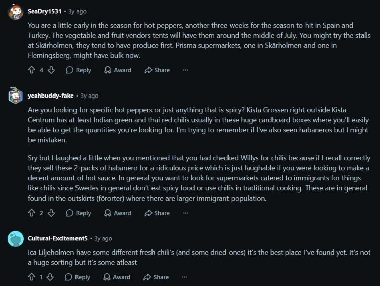Screen dimensions: 380x286
Task: Open SeaDry1531's user profile link
Action: pos(45,11)
